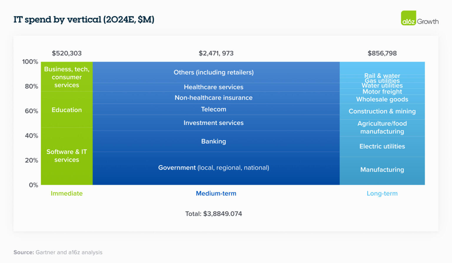The width and height of the screenshot is (452, 263).
Task: Click the Banking segment
Action: [216, 141]
